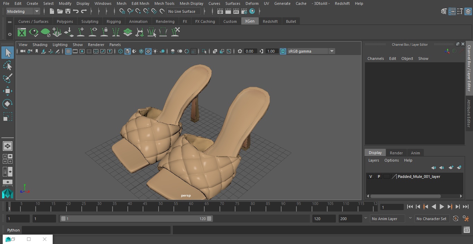Open a scene file
473x244 pixels.
click(60, 11)
